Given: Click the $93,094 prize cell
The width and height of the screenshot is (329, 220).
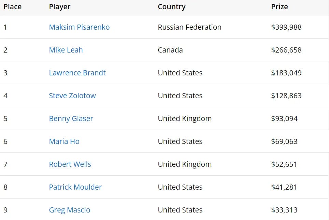Looking at the screenshot, I should coord(284,119).
